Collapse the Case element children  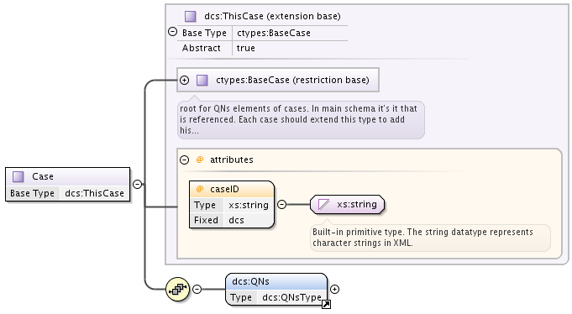137,184
